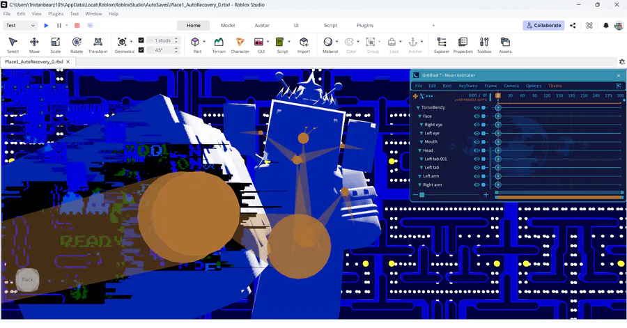Open the Test mode dropdown
627x328 pixels.
tap(20, 25)
